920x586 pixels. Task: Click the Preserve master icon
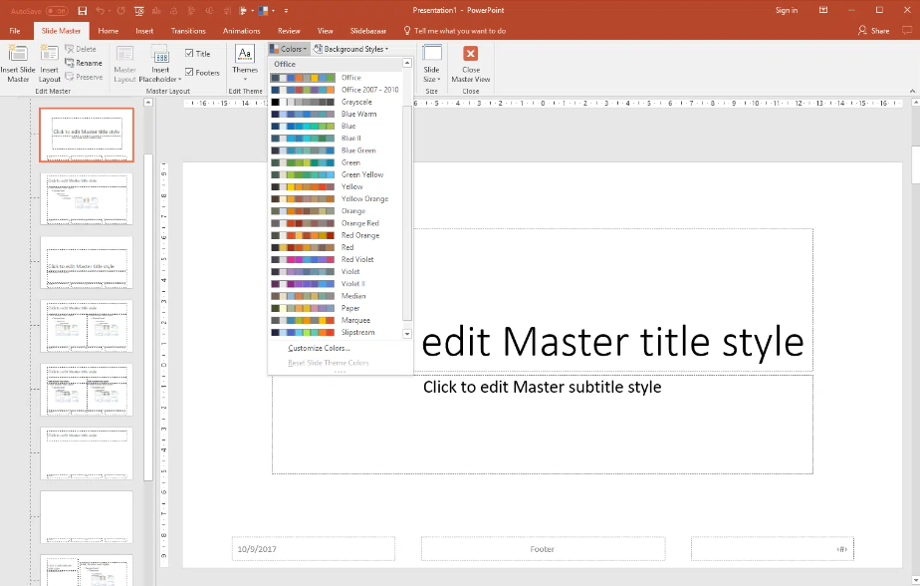[86, 76]
